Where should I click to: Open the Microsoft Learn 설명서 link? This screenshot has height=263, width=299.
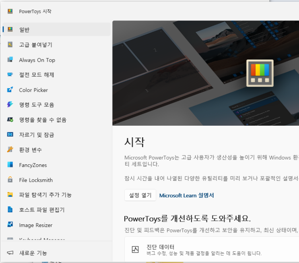click(x=186, y=195)
